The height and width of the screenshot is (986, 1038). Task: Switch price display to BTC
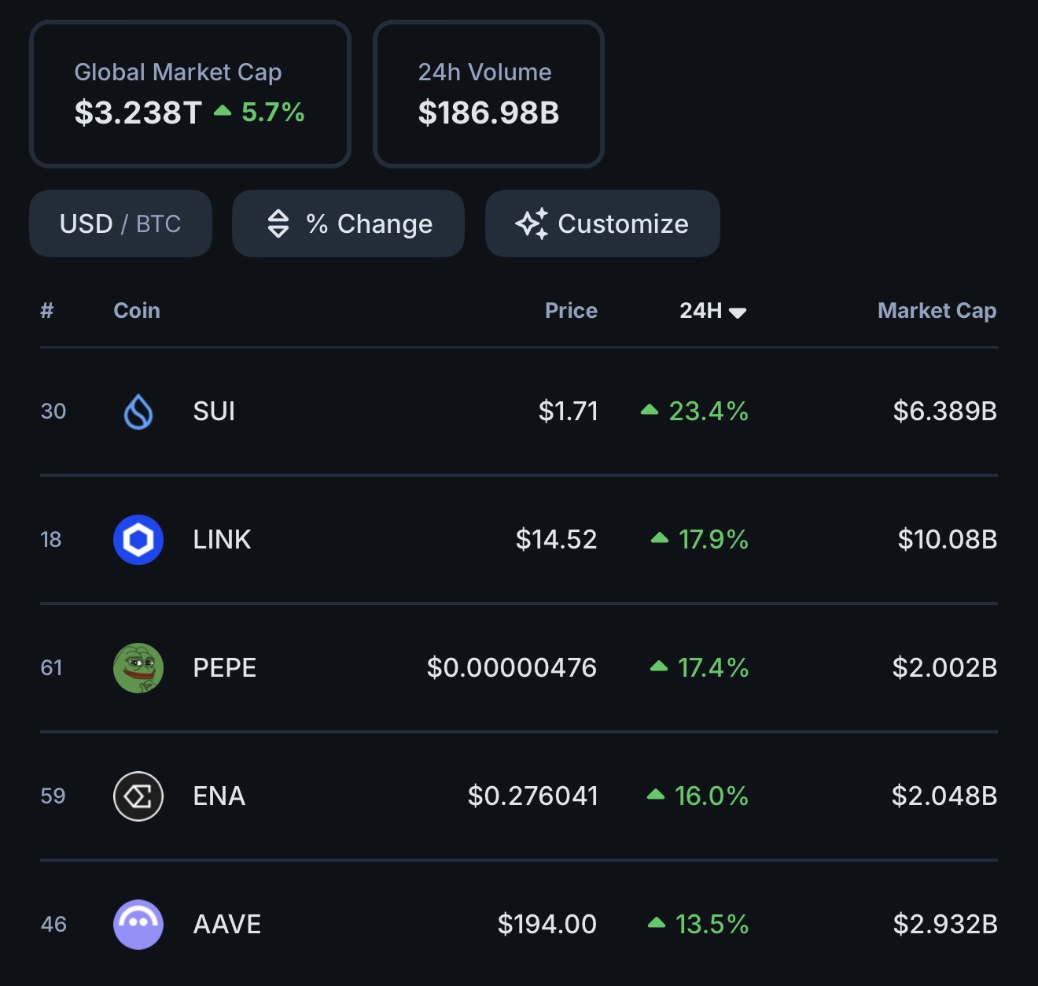pos(158,223)
